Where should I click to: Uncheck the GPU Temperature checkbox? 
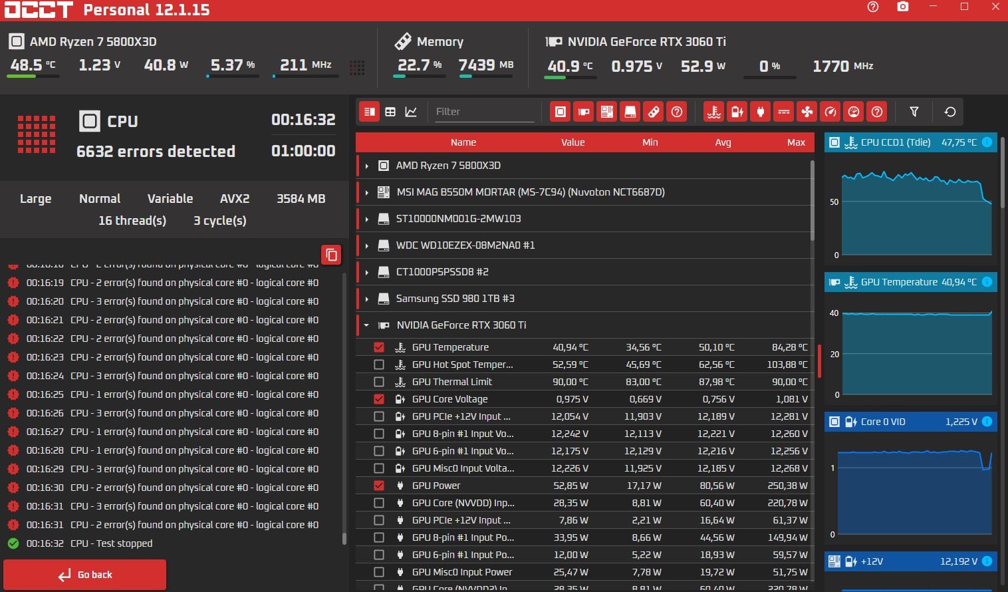coord(379,347)
